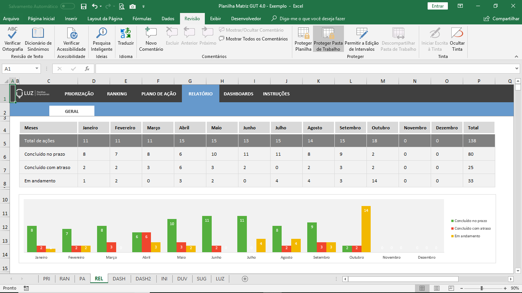Click the Verificar Acessibilidade icon

click(x=71, y=34)
